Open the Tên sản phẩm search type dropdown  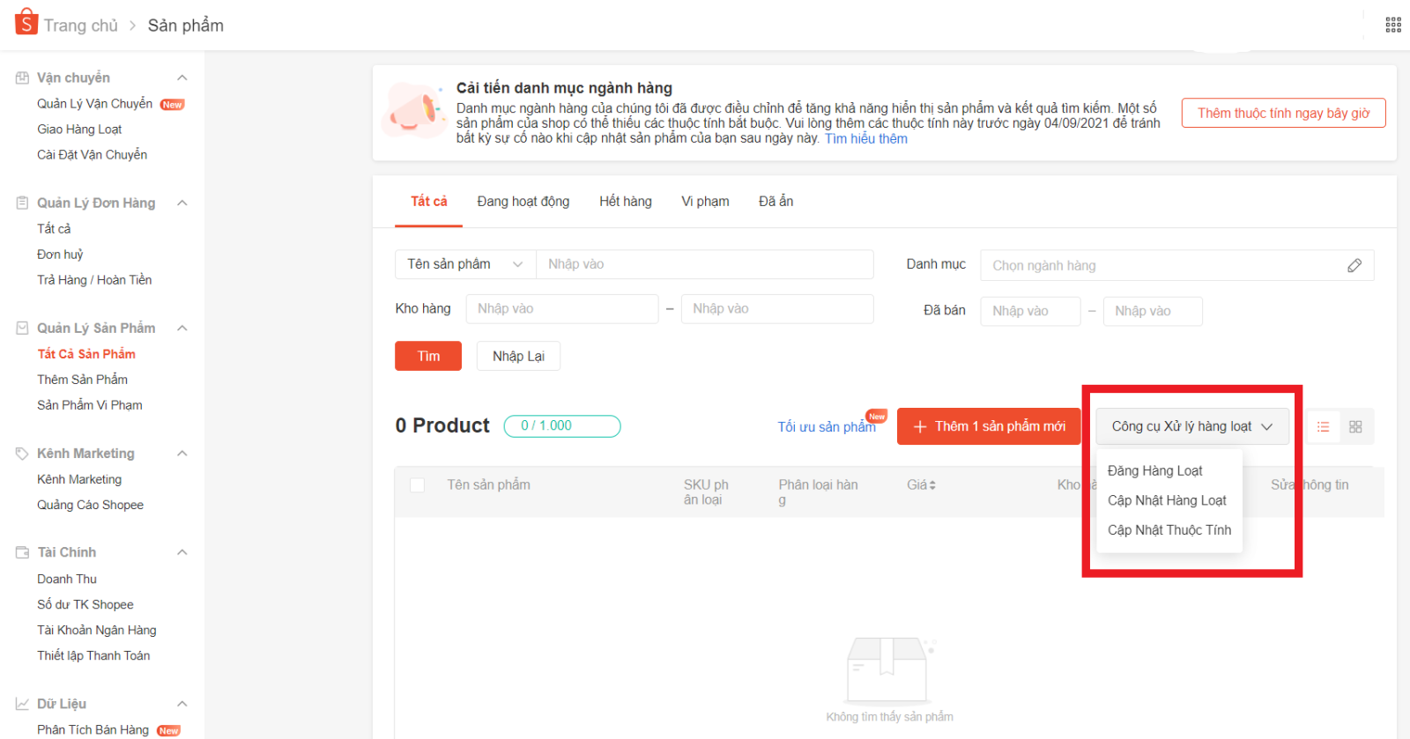click(465, 264)
